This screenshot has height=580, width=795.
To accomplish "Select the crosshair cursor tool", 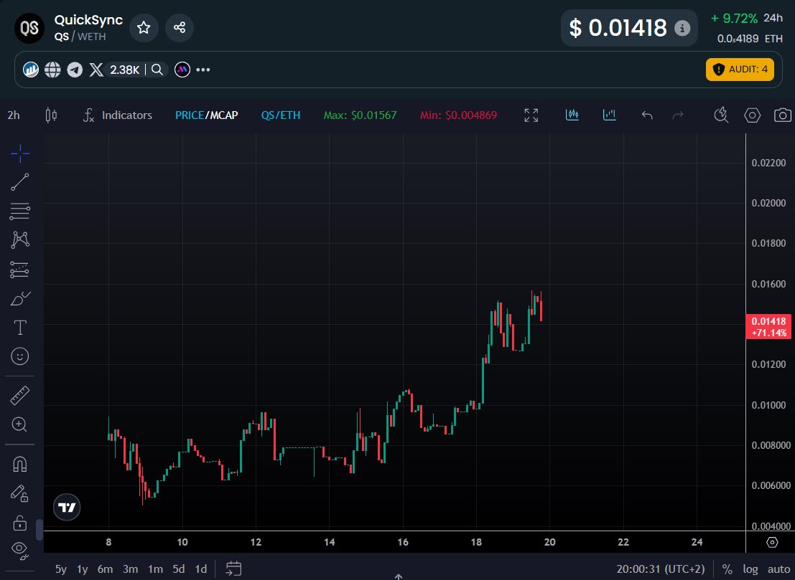I will 20,153.
